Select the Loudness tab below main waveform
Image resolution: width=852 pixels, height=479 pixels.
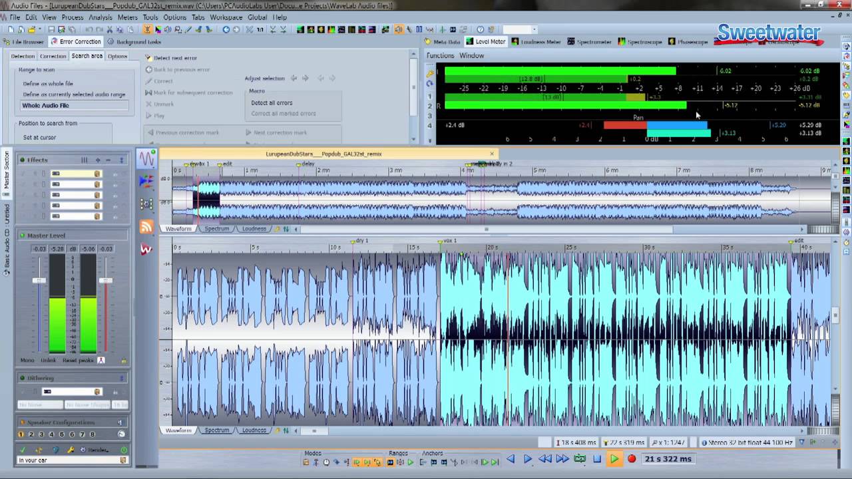[x=254, y=430]
